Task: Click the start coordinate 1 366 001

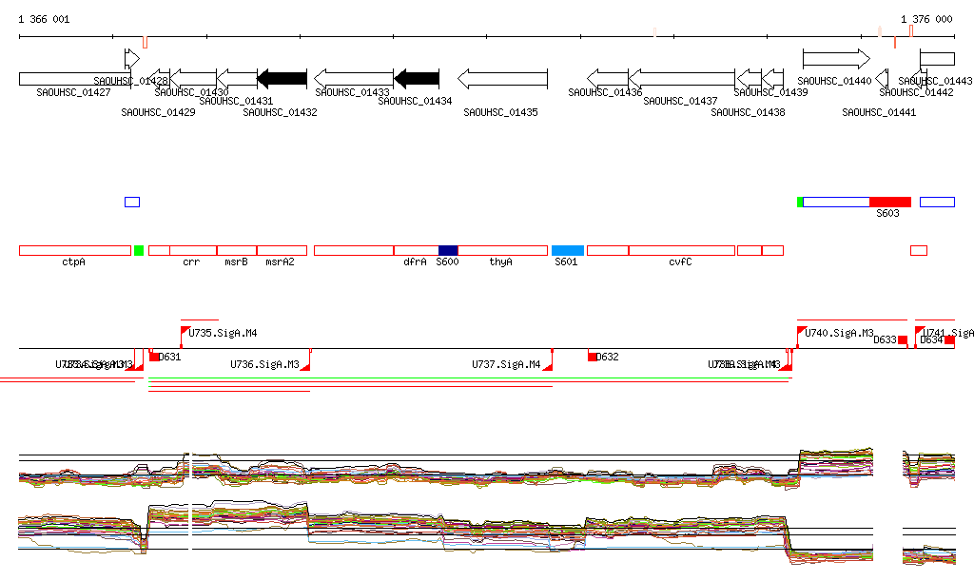Action: (x=44, y=19)
